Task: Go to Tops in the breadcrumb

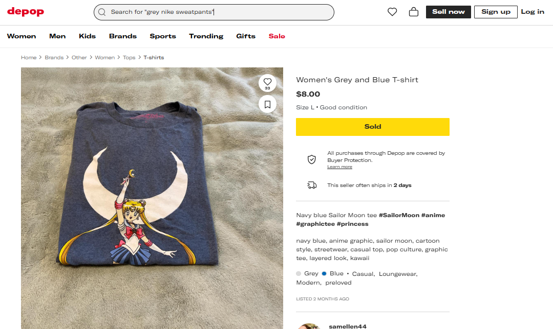Action: coord(129,58)
